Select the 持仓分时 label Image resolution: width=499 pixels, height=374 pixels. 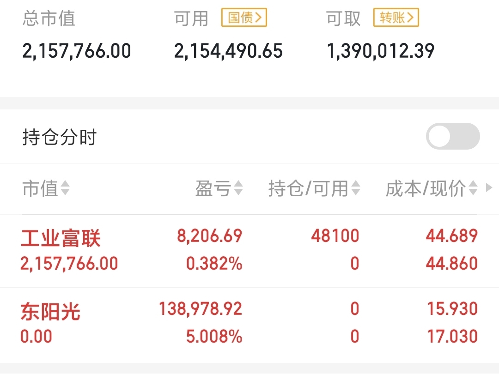(60, 137)
